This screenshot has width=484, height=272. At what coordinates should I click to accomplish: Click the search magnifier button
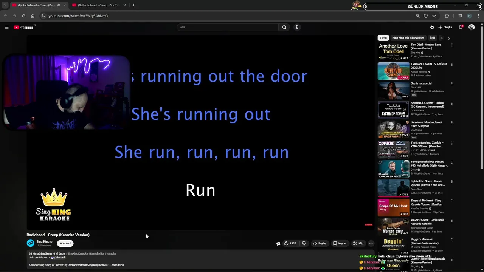point(284,27)
